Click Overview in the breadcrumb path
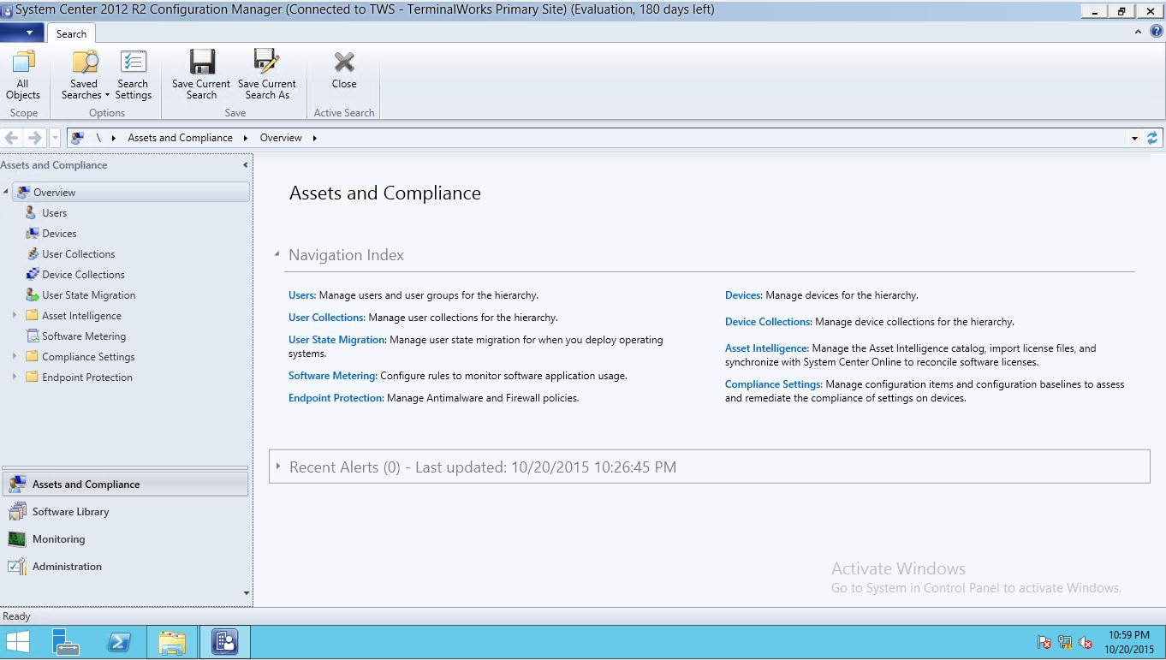The image size is (1166, 660). point(281,138)
